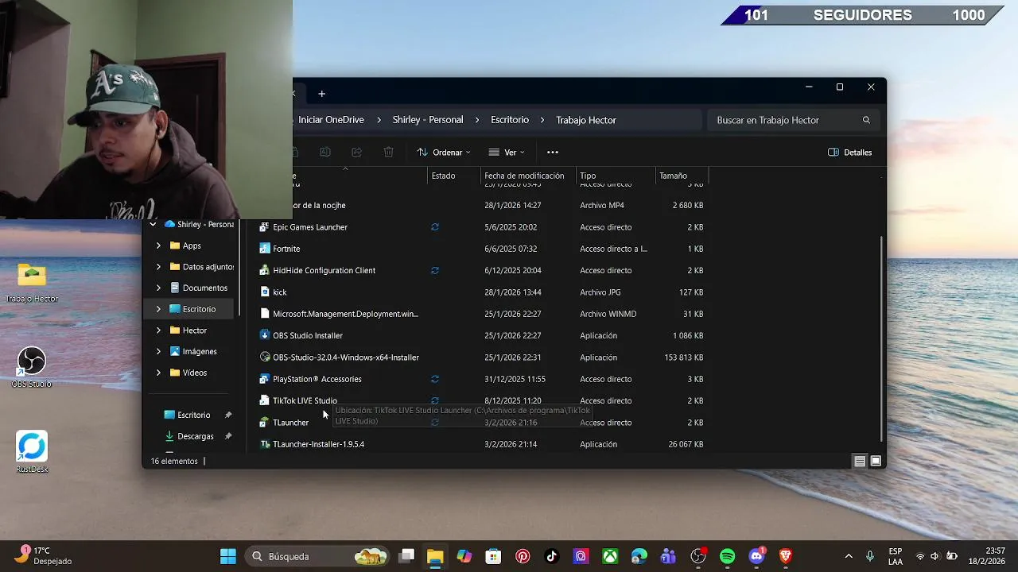
Task: Expand the Datos adjuntos folder node
Action: (158, 267)
